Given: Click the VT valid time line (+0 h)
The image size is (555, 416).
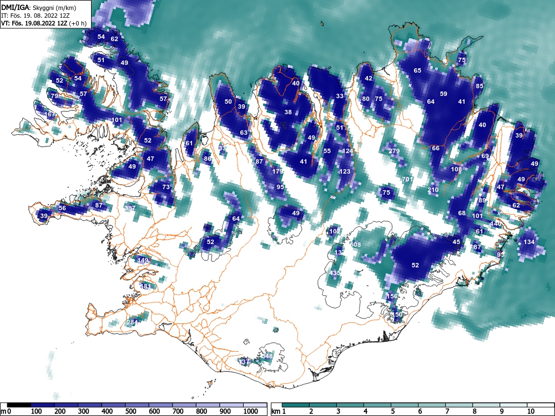Looking at the screenshot, I should tap(43, 23).
